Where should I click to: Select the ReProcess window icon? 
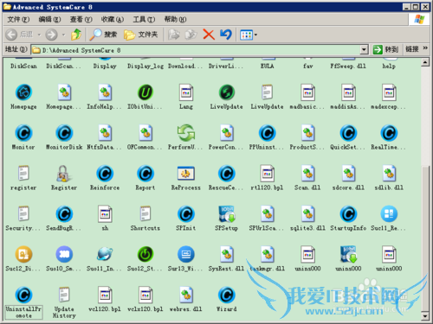(x=186, y=174)
